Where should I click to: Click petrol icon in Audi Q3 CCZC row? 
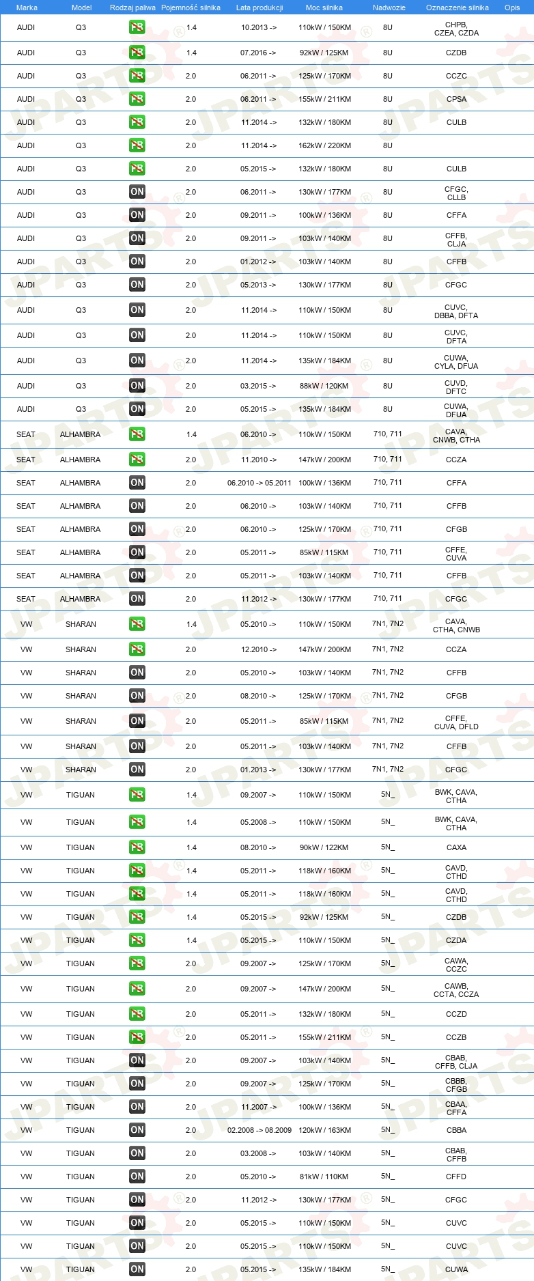pos(137,76)
